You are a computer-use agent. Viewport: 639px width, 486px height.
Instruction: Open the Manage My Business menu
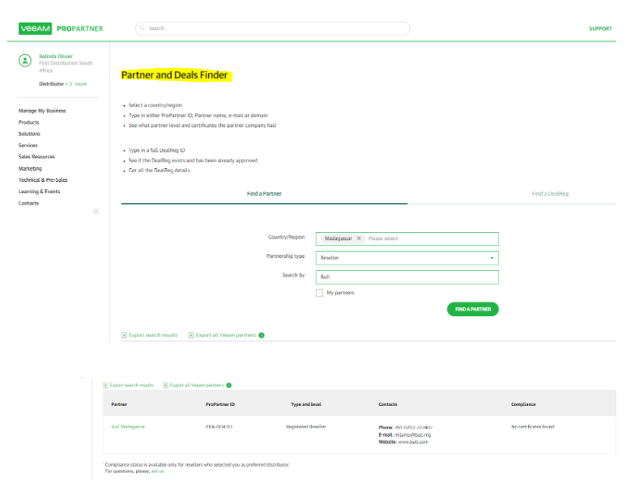[x=42, y=111]
